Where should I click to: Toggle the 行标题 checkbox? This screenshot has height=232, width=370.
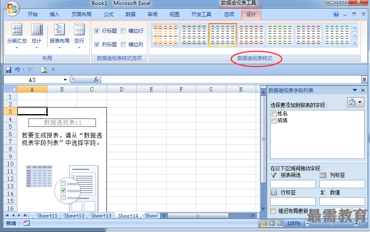[97, 31]
